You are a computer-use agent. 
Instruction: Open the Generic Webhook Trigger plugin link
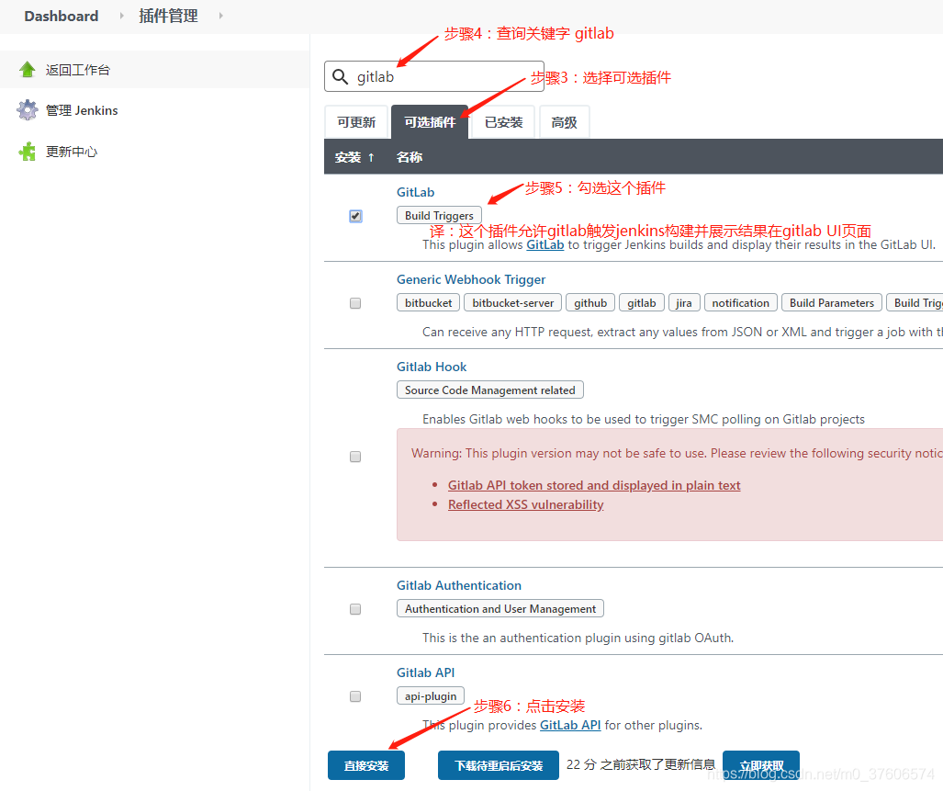(x=471, y=279)
